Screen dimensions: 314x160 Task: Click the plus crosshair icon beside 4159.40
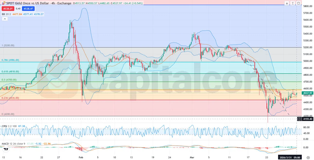[x=299, y=119]
